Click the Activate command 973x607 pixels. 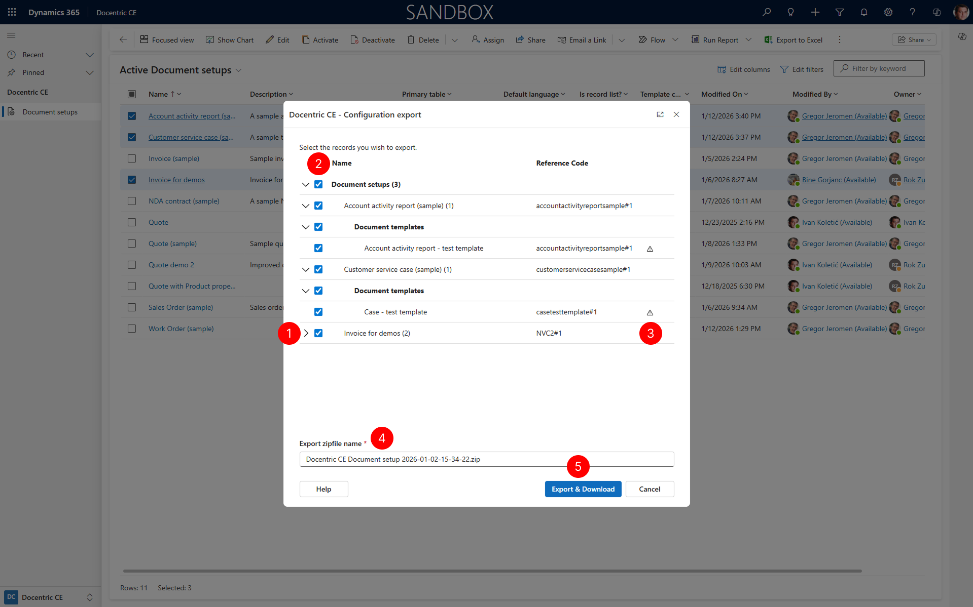point(320,40)
